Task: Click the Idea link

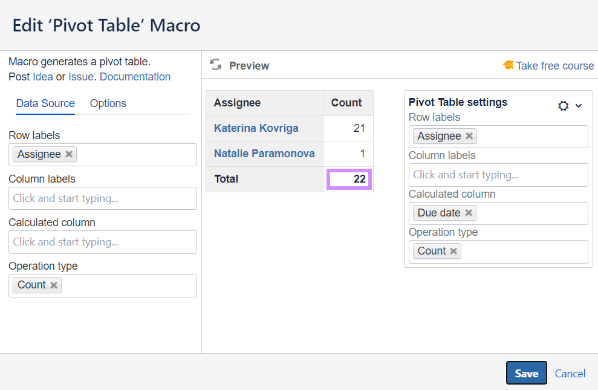Action: coord(43,77)
